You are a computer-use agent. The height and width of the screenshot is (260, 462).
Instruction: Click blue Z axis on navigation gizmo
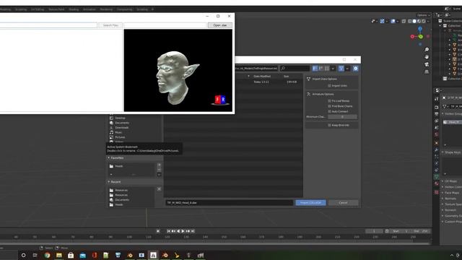(x=420, y=29)
